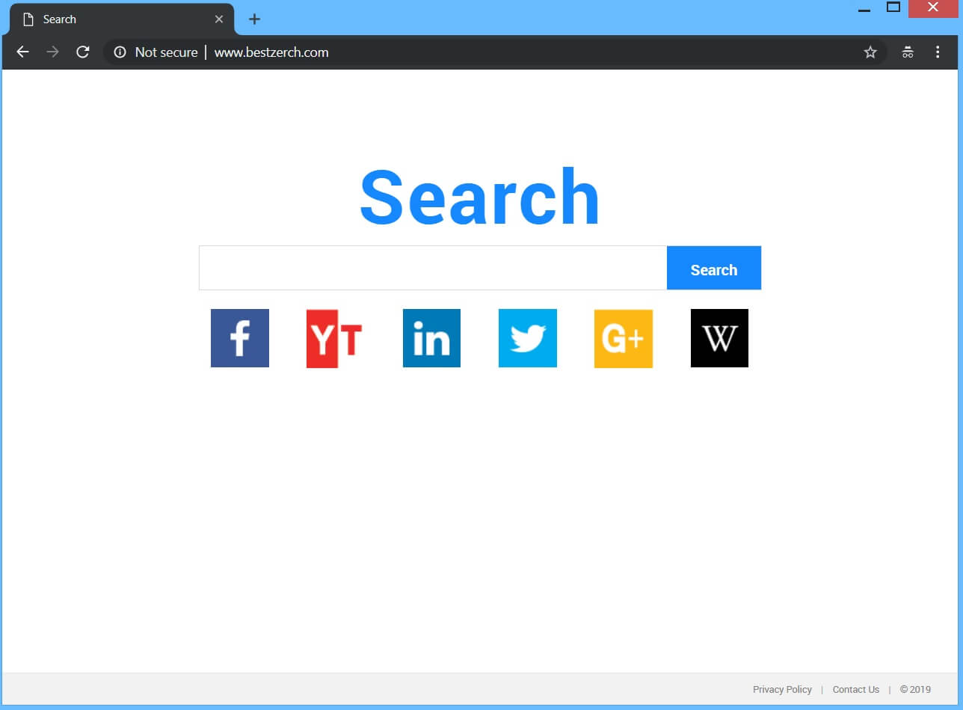Reload the page with the refresh icon

pyautogui.click(x=83, y=52)
